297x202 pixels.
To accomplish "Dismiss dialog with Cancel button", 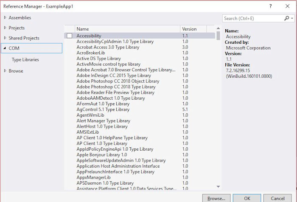I will point(277,198).
